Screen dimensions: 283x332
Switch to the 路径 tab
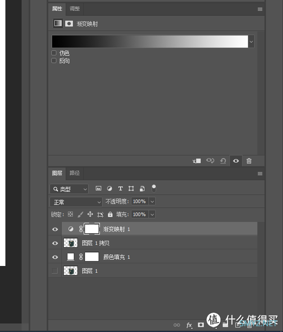click(x=75, y=173)
